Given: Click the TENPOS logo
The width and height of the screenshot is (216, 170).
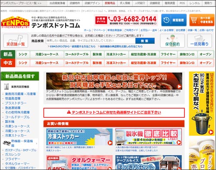Looking at the screenshot, I should pyautogui.click(x=15, y=22).
